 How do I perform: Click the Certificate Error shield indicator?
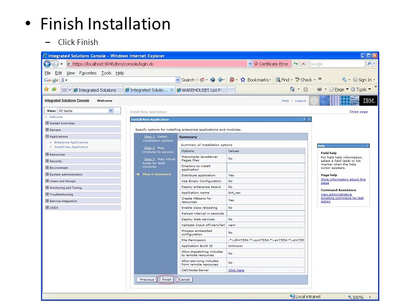click(272, 64)
